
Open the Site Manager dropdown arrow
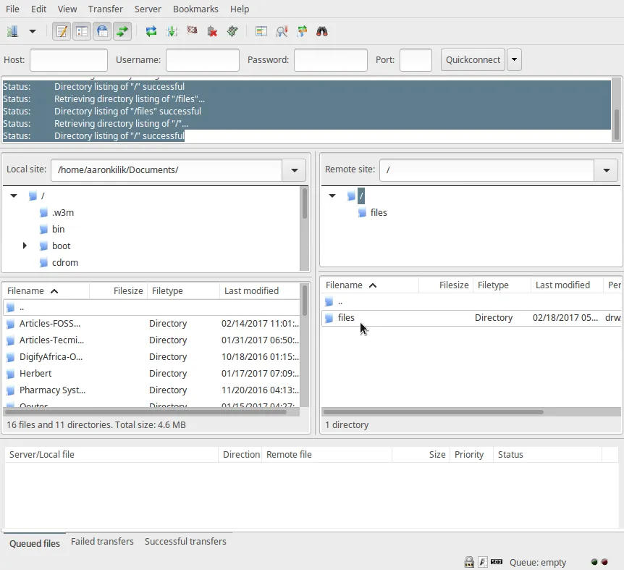click(x=32, y=31)
